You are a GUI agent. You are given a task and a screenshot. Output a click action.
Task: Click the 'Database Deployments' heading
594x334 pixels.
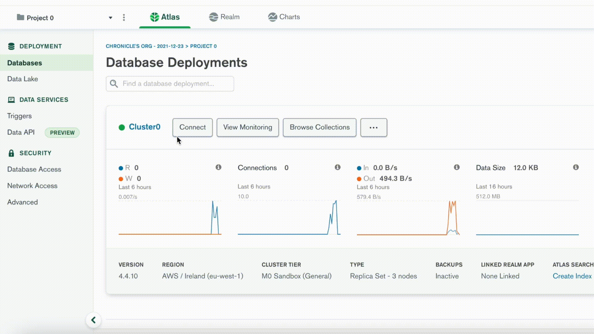coord(177,62)
